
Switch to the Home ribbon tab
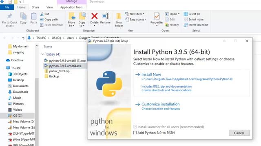click(21, 7)
